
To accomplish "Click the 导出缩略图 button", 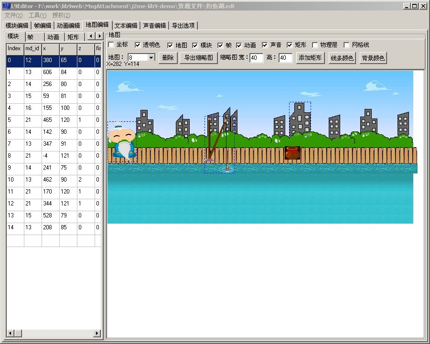I will [199, 58].
